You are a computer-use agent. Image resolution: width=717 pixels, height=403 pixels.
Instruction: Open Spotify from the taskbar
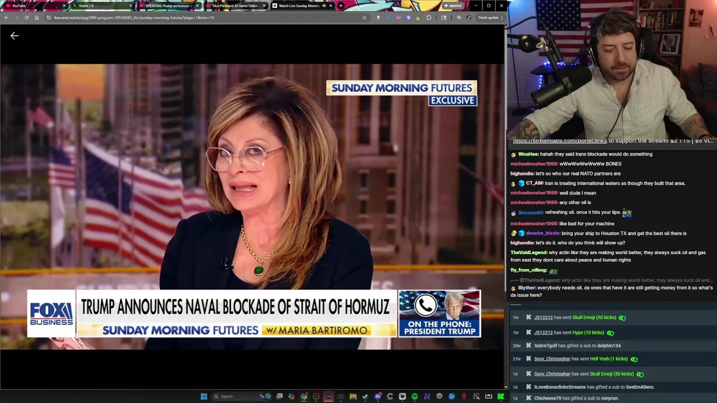(x=415, y=396)
